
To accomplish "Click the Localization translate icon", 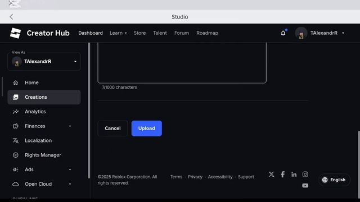I will 15,141.
